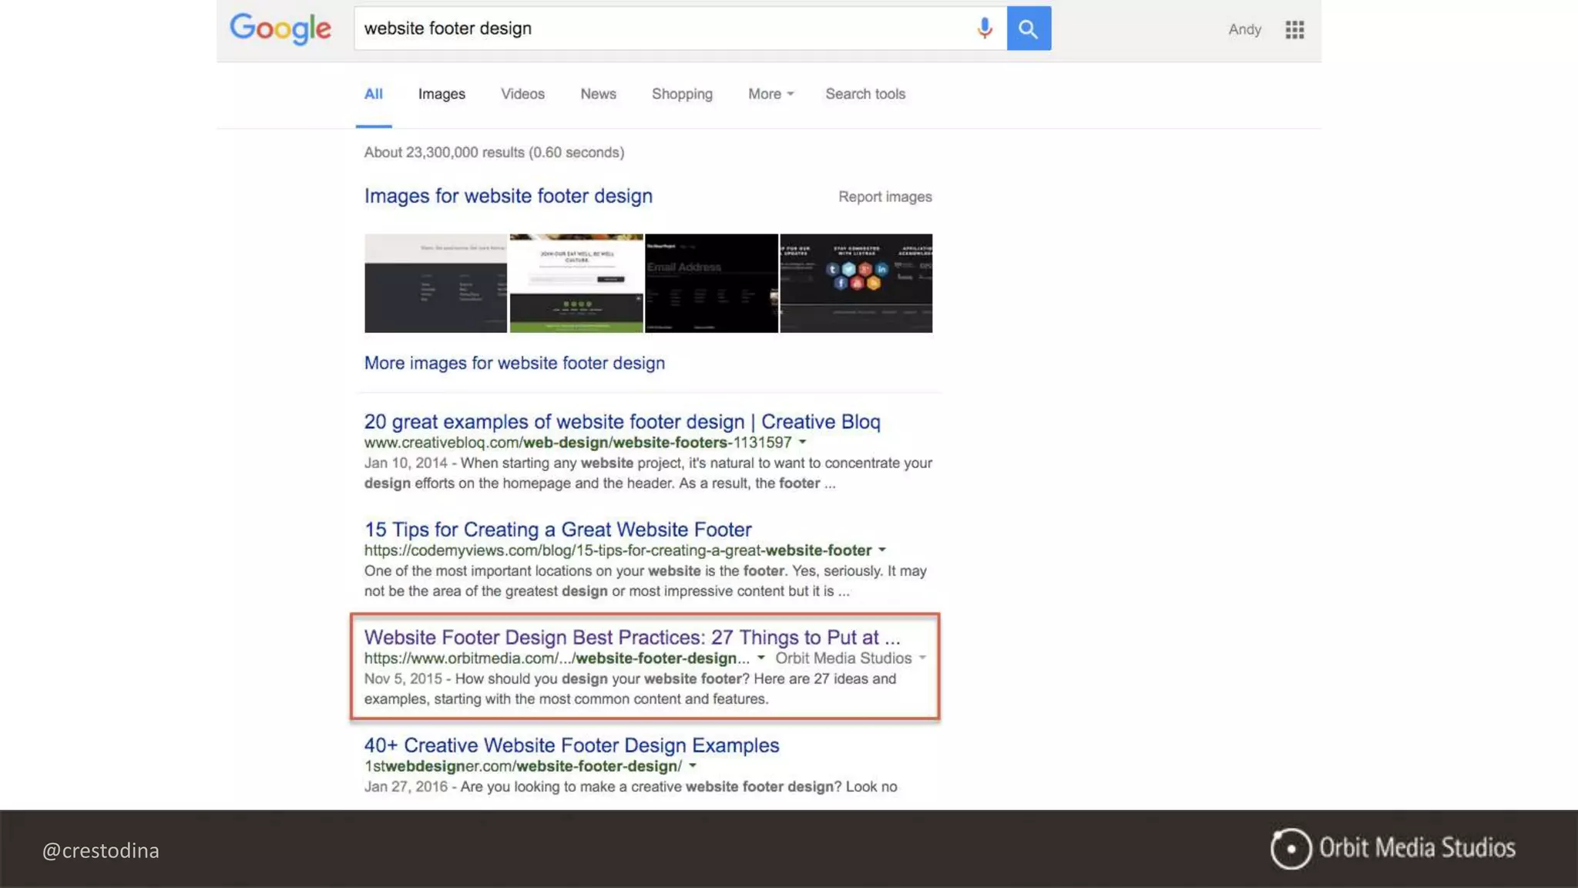Switch to the Videos tab
The image size is (1578, 888).
point(522,94)
